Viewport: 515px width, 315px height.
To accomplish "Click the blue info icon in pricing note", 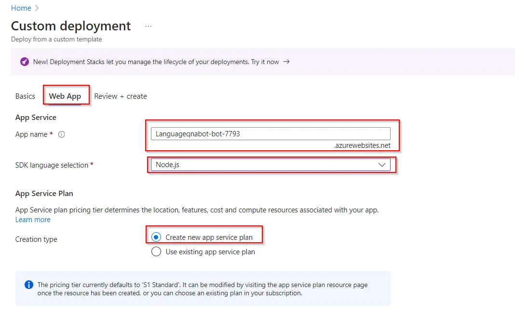I will tap(29, 285).
